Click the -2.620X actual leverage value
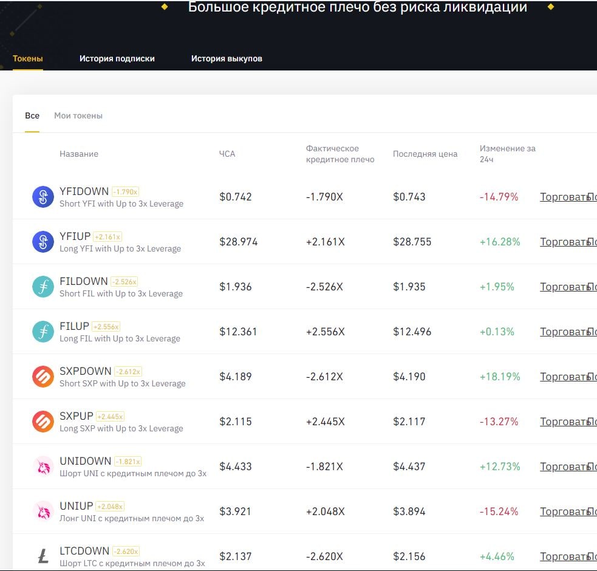 point(324,556)
